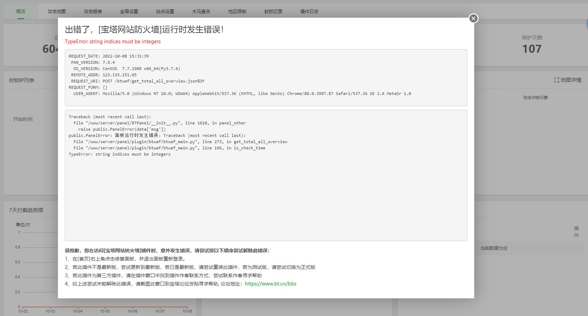This screenshot has width=588, height=316.
Task: Close the error dialog with the X button
Action: [473, 18]
